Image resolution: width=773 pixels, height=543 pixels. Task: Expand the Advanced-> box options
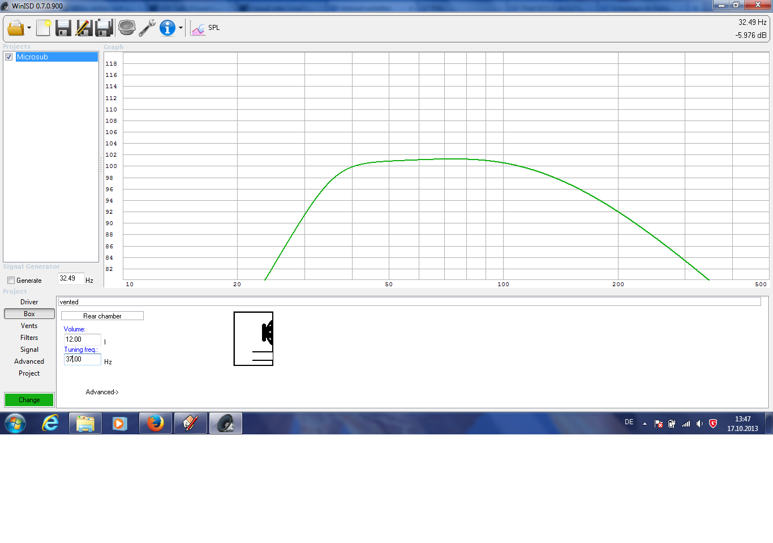point(102,392)
